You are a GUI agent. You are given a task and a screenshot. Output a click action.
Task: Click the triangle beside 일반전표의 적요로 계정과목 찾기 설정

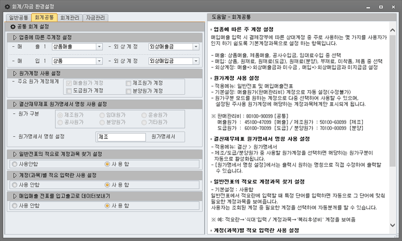pos(15,154)
